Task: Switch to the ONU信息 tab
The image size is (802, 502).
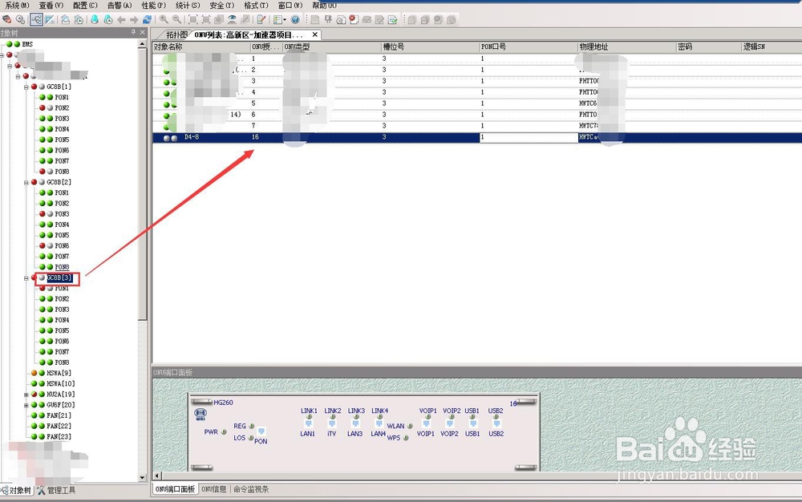Action: click(214, 489)
